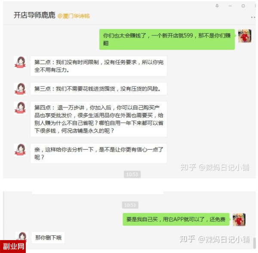Click the mentor avatar beside 第二点 message
Screen dimensions: 258x253
point(20,62)
